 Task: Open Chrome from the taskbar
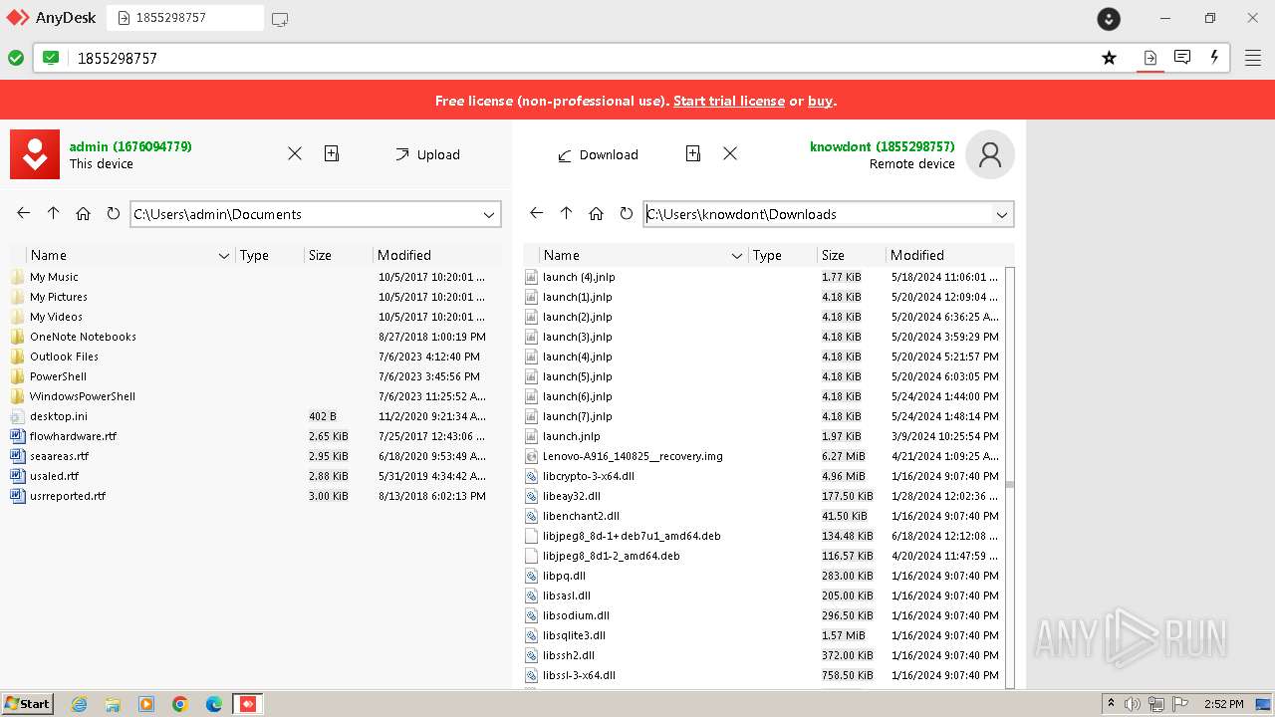(x=180, y=704)
